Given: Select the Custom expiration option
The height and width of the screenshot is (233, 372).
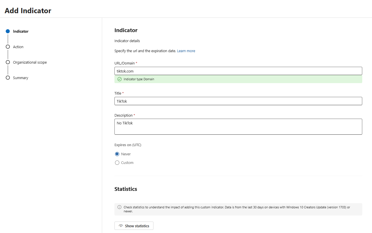Looking at the screenshot, I should (x=117, y=162).
